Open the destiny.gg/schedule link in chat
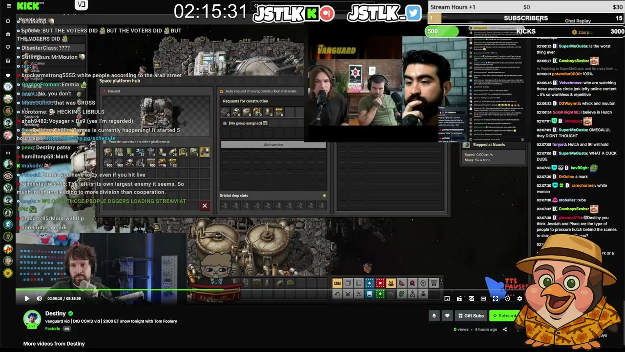 [x=80, y=138]
